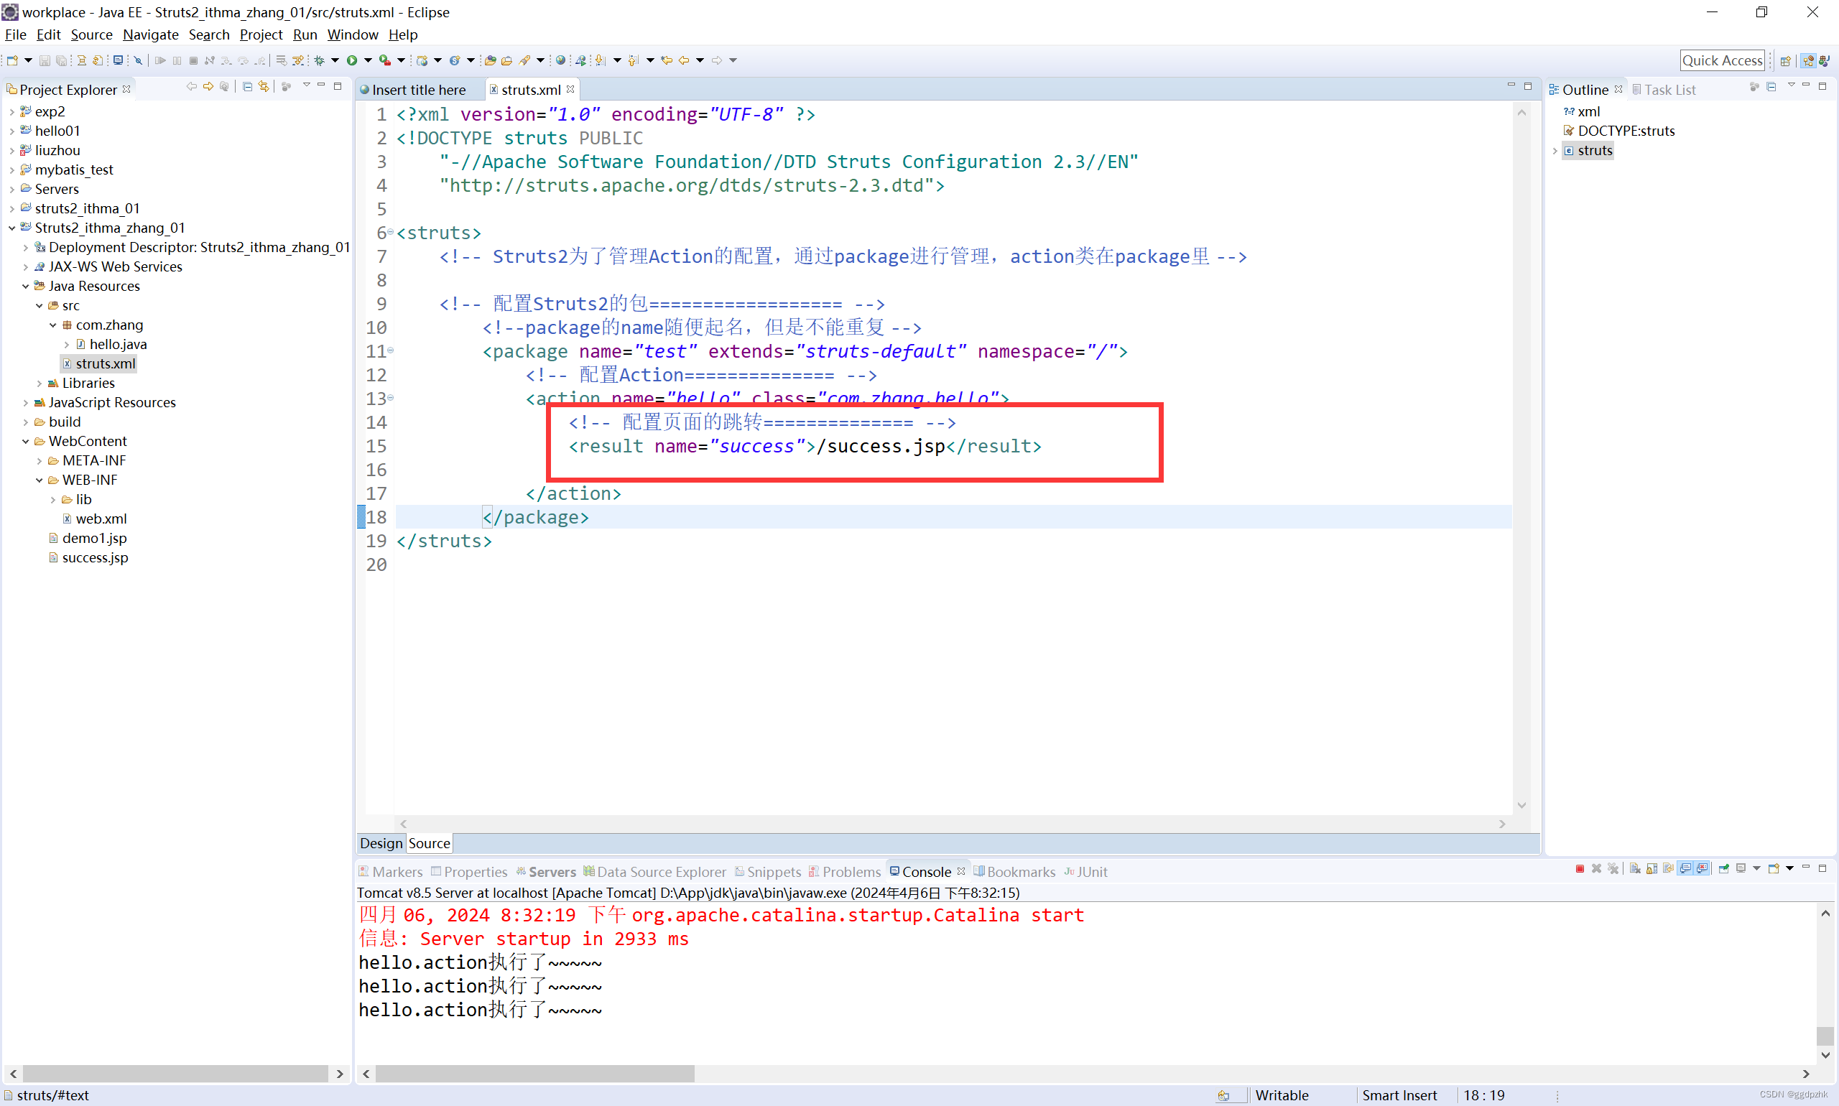Close the struts.xml editor tab
The image size is (1839, 1106).
point(570,88)
